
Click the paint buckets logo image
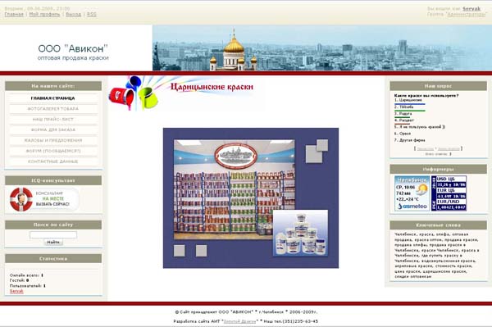(134, 93)
